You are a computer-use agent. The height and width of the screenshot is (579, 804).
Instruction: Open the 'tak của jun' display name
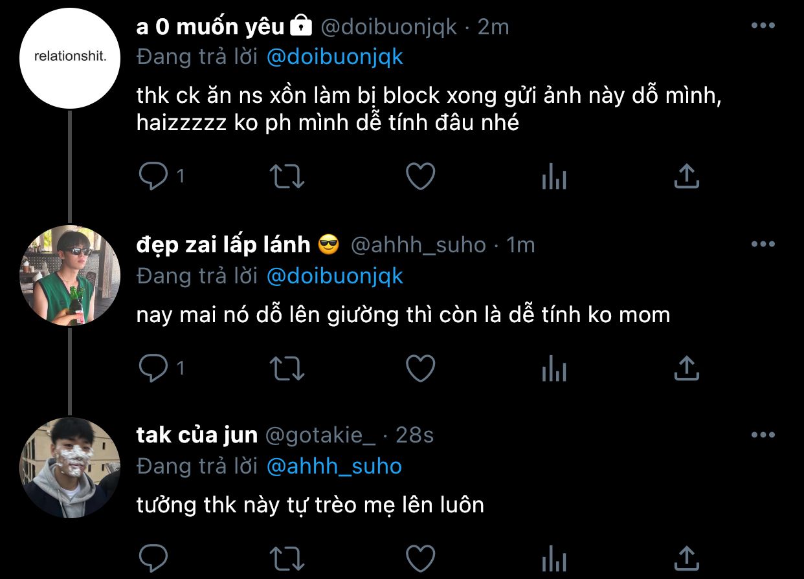[197, 435]
